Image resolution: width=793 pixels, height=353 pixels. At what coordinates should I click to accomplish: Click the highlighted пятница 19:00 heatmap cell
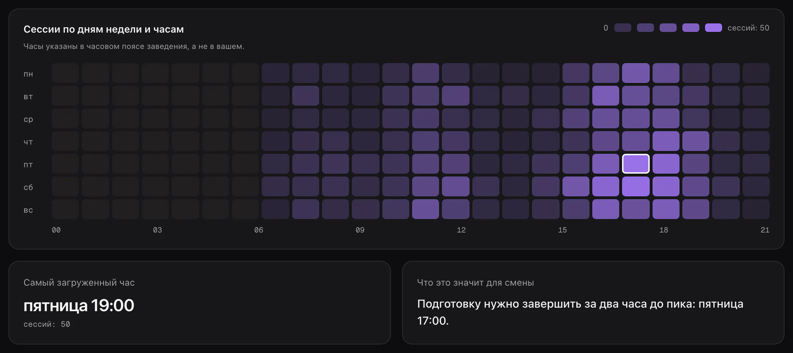click(x=636, y=164)
